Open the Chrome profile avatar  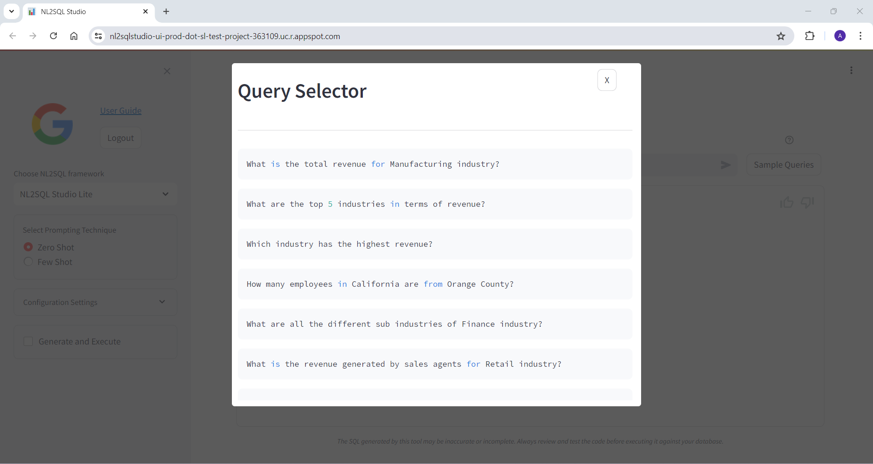(x=840, y=36)
